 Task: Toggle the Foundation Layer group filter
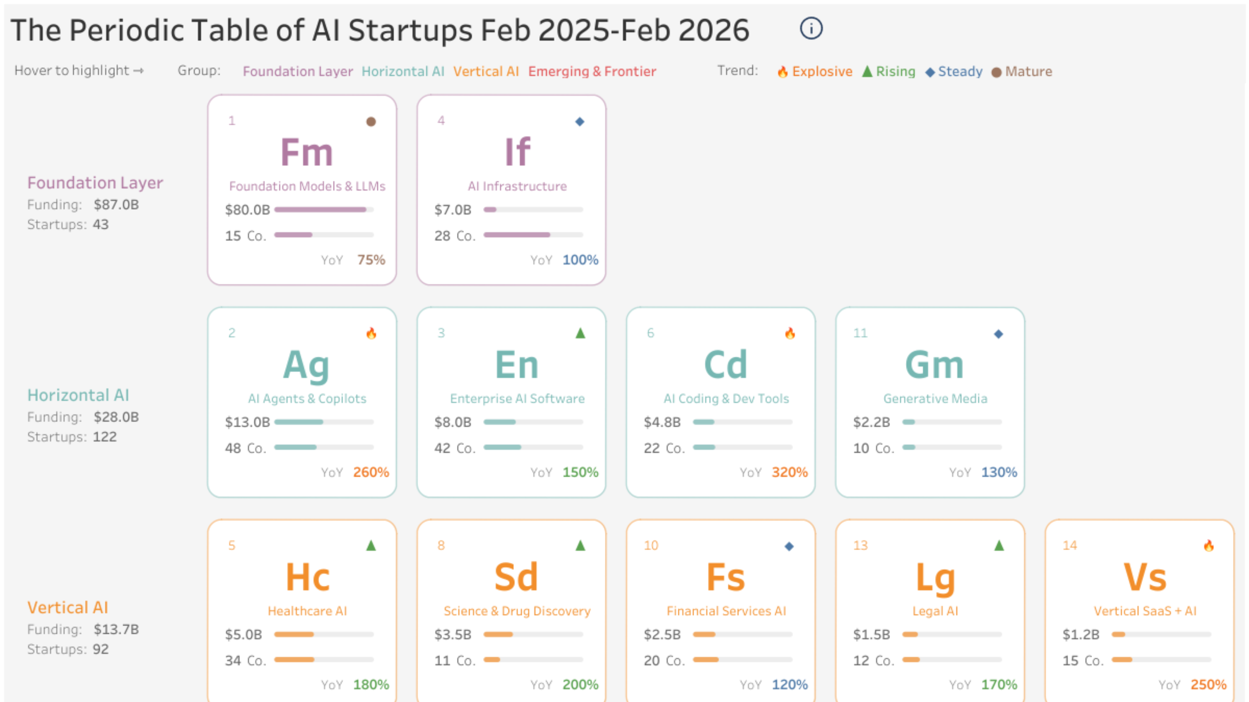pyautogui.click(x=298, y=71)
